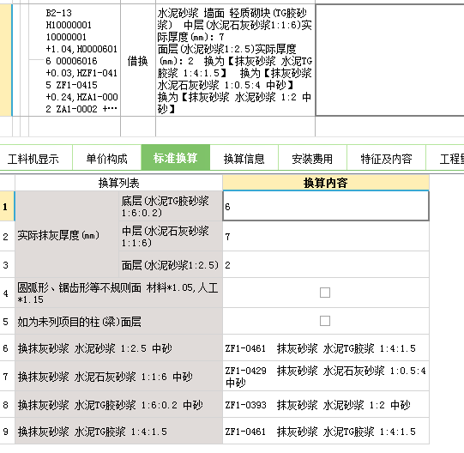464x453 pixels.
Task: Open row 6 ZF1-0461 replacement cell
Action: coord(326,347)
